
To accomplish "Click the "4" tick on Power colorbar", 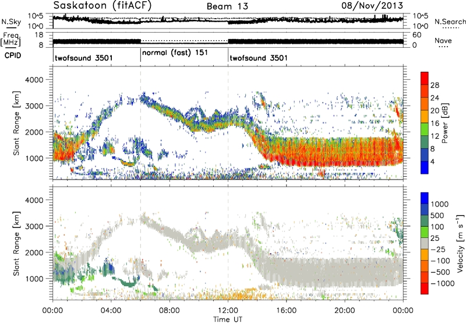I will point(433,161).
